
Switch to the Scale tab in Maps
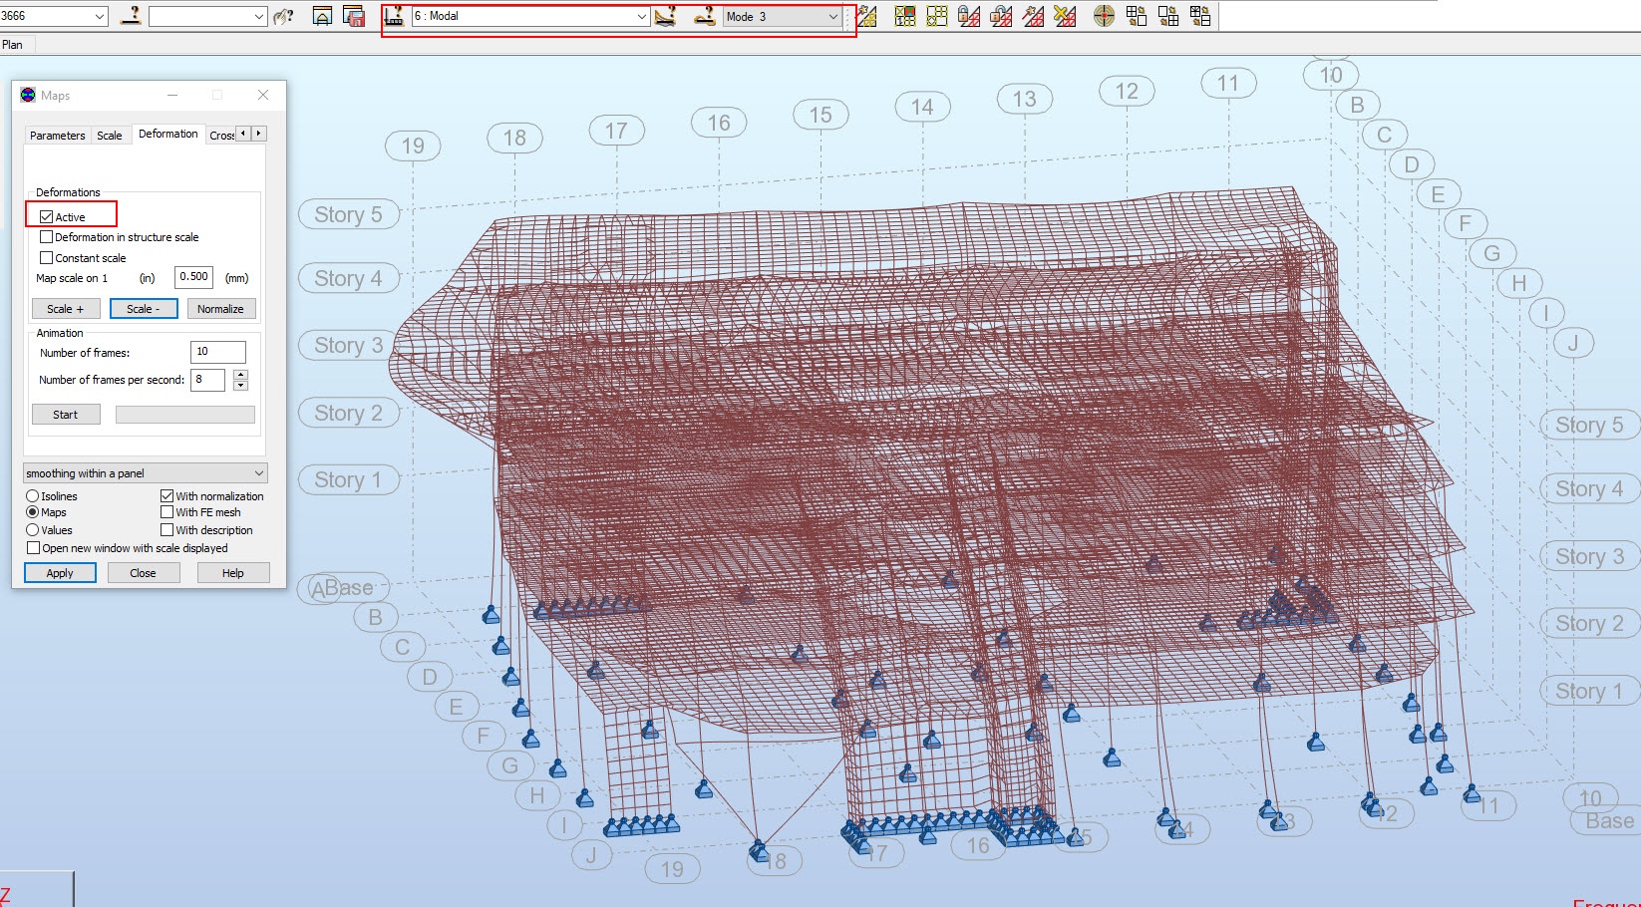pos(110,134)
